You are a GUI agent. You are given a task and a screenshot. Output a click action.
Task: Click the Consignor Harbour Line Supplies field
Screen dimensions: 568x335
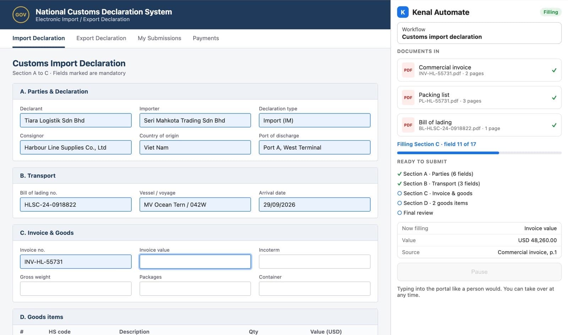(76, 147)
